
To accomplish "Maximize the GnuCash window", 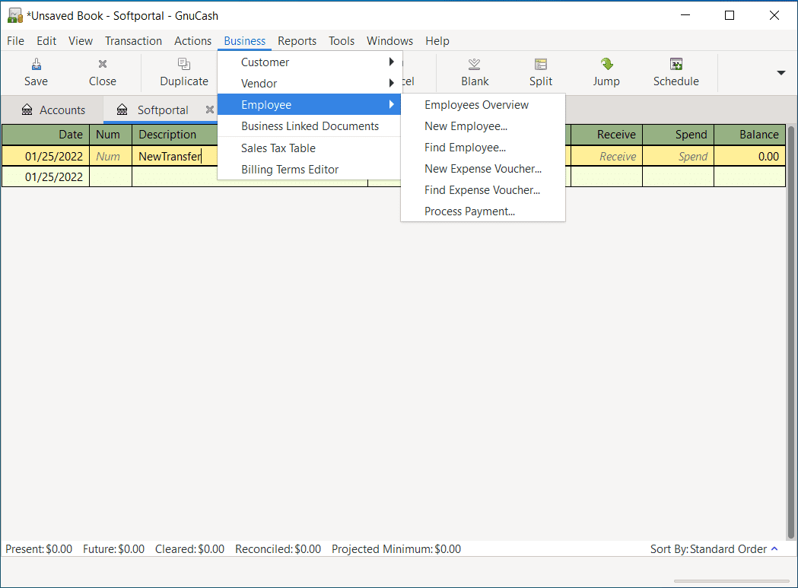I will coord(730,15).
